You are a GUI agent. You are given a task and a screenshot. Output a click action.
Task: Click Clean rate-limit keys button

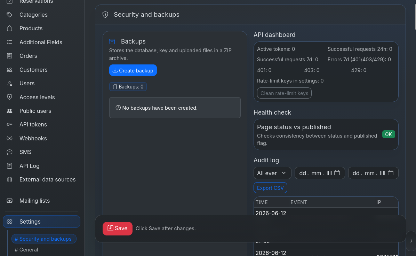[284, 93]
